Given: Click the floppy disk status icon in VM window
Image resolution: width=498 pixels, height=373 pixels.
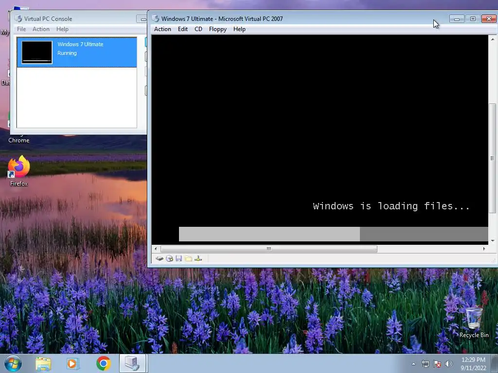Looking at the screenshot, I should [x=179, y=258].
